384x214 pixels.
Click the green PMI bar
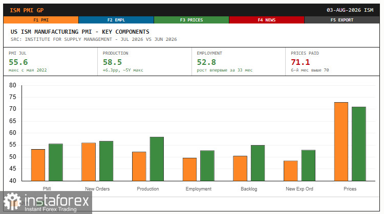click(x=56, y=162)
